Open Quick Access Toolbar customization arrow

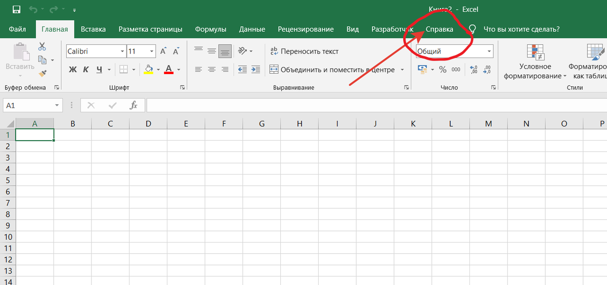[x=74, y=10]
